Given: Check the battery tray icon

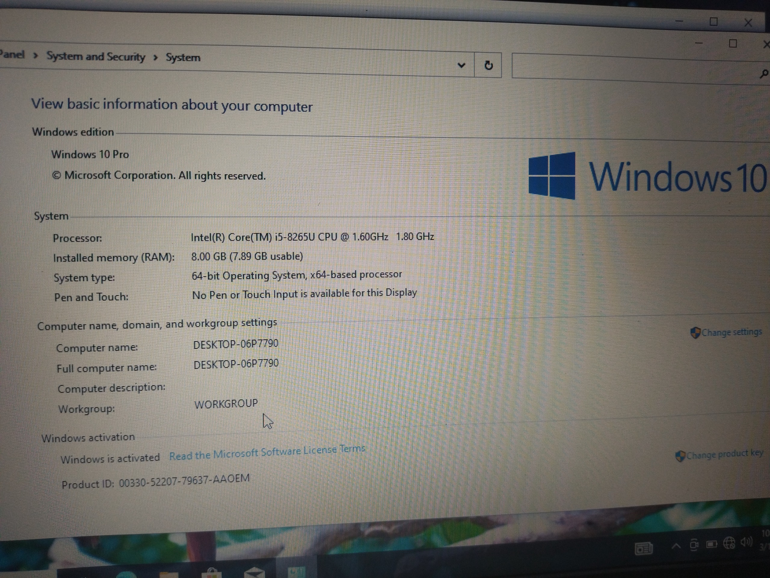Looking at the screenshot, I should [x=711, y=544].
